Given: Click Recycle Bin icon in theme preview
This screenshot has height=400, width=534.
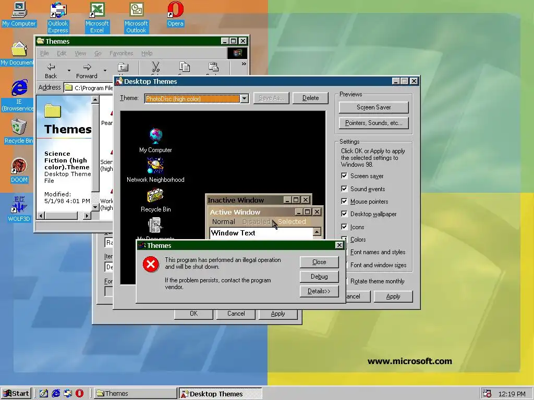Looking at the screenshot, I should tap(155, 196).
